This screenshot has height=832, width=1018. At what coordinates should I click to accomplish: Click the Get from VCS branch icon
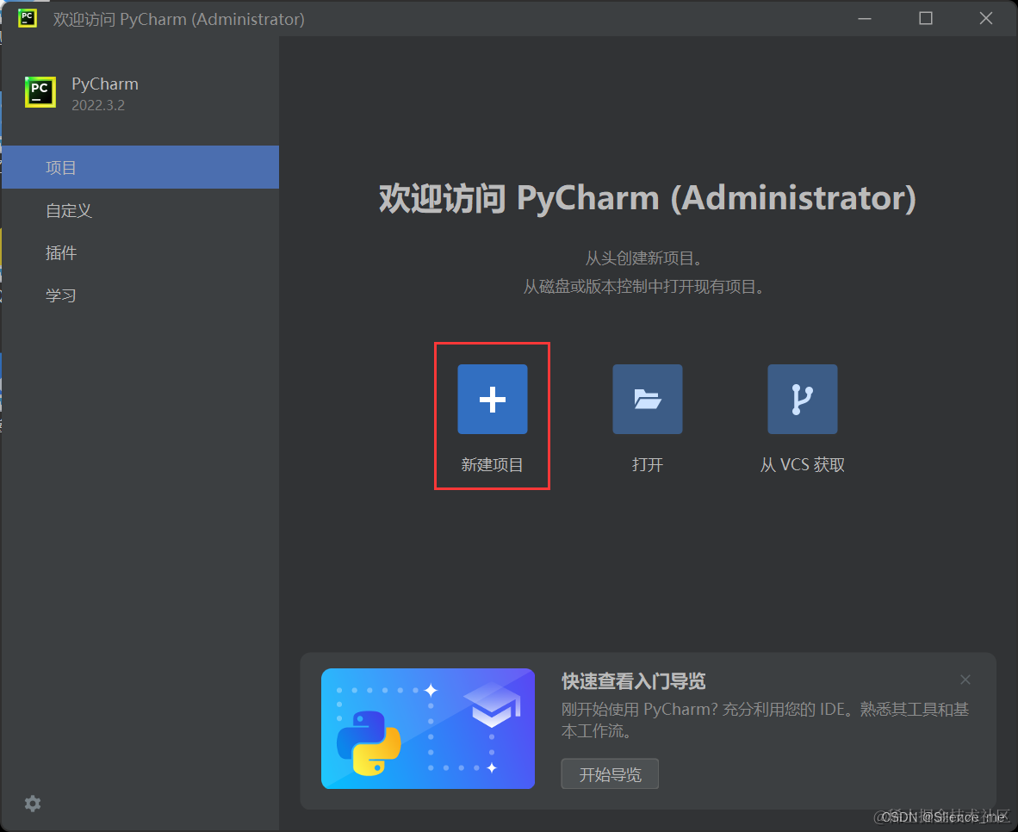(802, 399)
